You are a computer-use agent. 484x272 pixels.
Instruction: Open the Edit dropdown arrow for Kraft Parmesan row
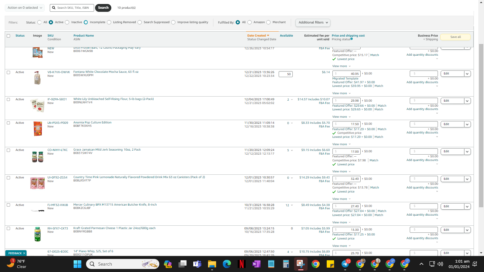pos(467,230)
